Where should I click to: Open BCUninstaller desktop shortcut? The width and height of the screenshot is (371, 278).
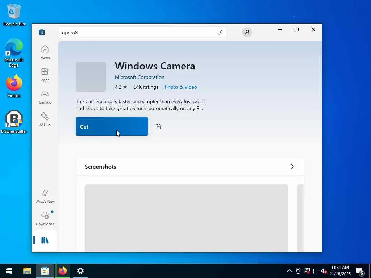point(14,122)
